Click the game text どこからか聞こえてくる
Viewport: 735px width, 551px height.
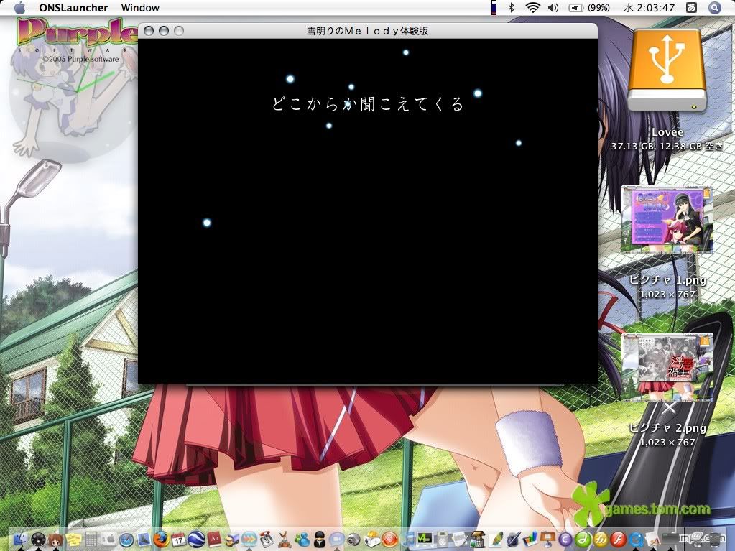coord(368,103)
